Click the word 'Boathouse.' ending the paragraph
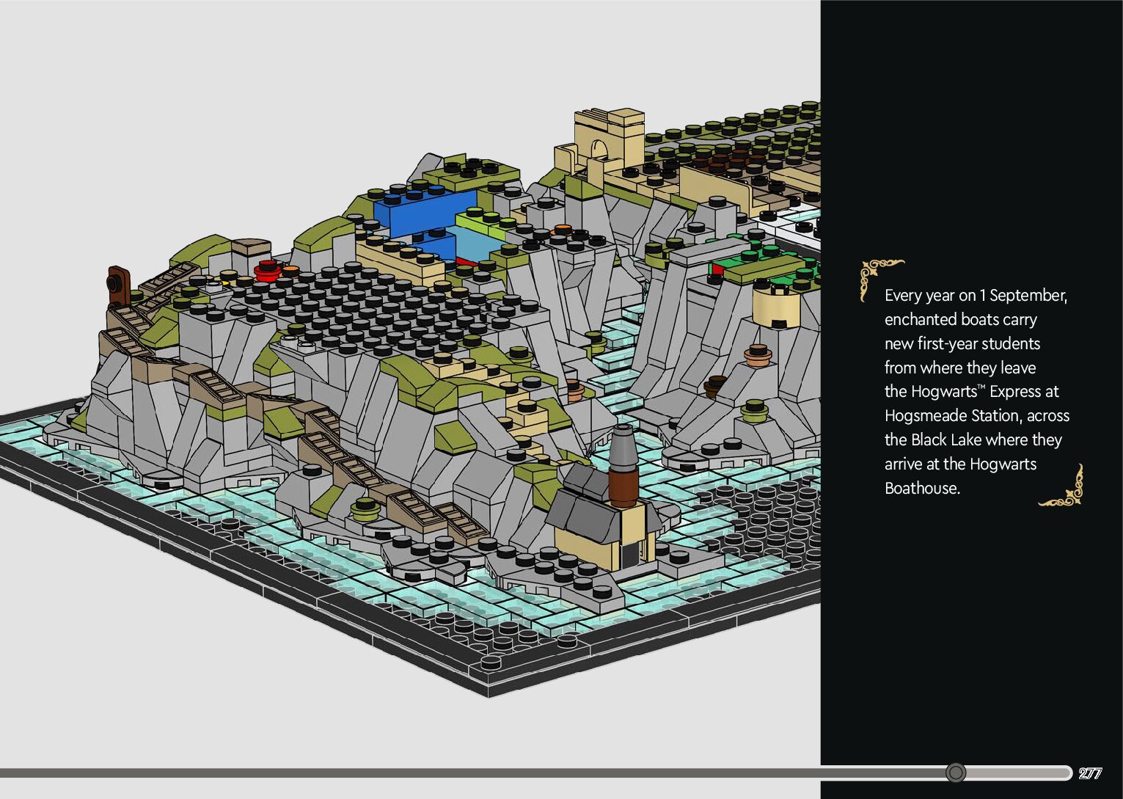The width and height of the screenshot is (1123, 799). (921, 488)
